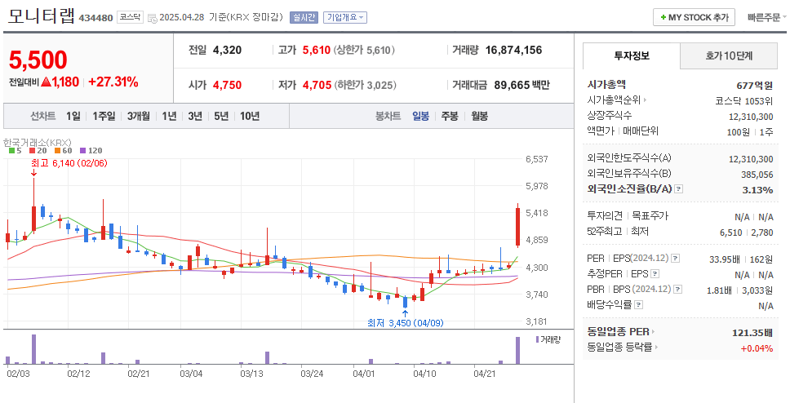The height and width of the screenshot is (403, 790).
Task: Click the 코스닥 market badge
Action: [x=130, y=17]
